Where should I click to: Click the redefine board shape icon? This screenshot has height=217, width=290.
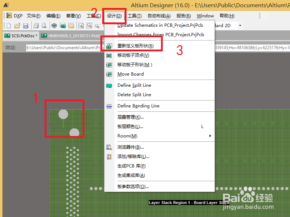click(109, 46)
